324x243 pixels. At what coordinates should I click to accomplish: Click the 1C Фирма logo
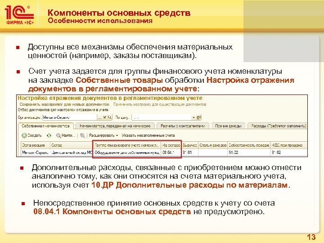(20, 15)
